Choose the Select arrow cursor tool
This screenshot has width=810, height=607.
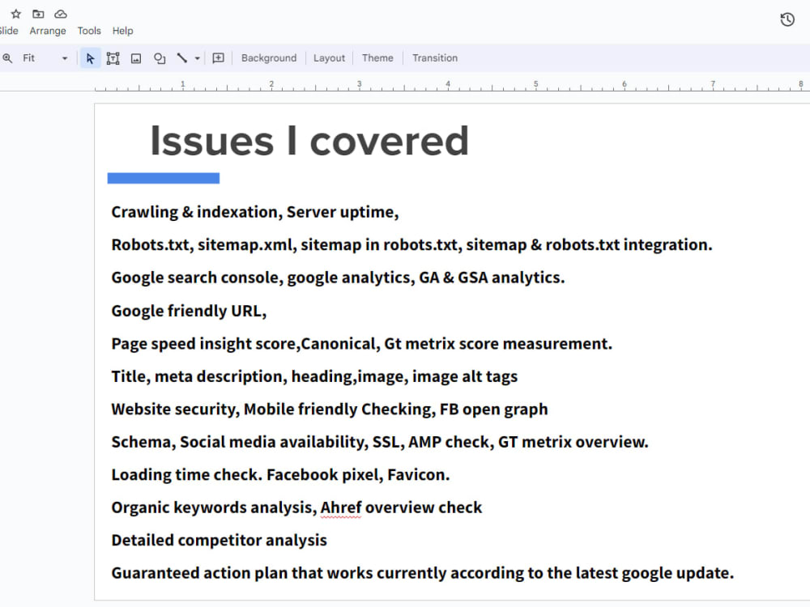(91, 58)
